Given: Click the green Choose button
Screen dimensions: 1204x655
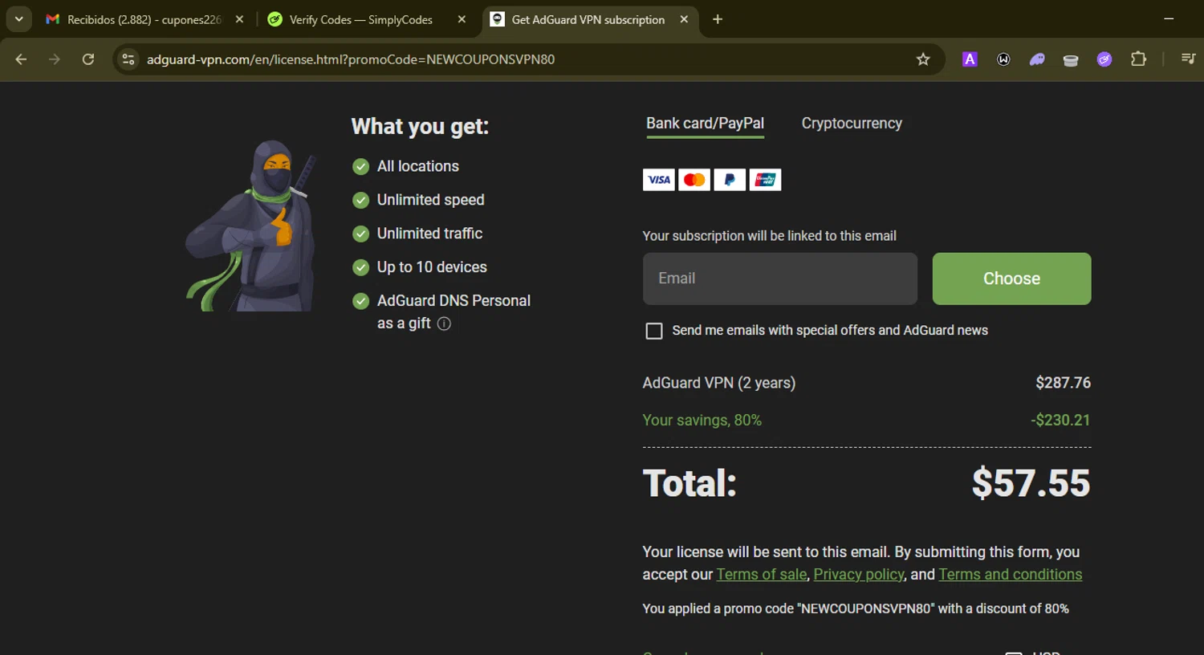Looking at the screenshot, I should point(1011,279).
